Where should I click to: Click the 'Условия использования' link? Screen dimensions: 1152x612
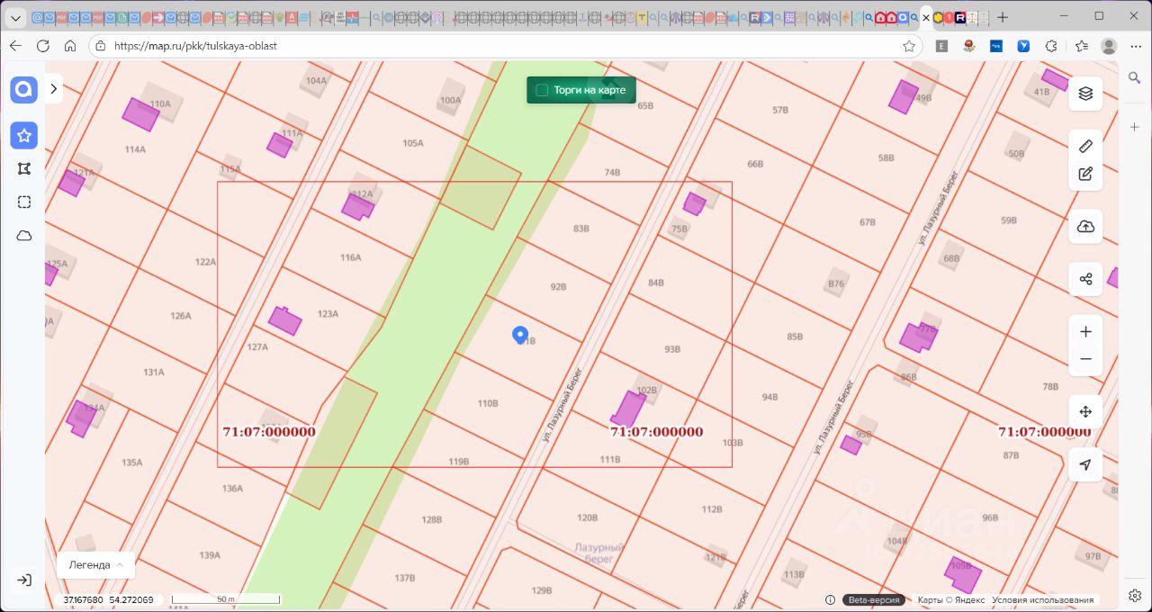(x=1042, y=600)
